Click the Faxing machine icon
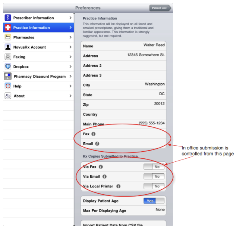Image resolution: width=246 pixels, height=229 pixels. click(x=7, y=57)
